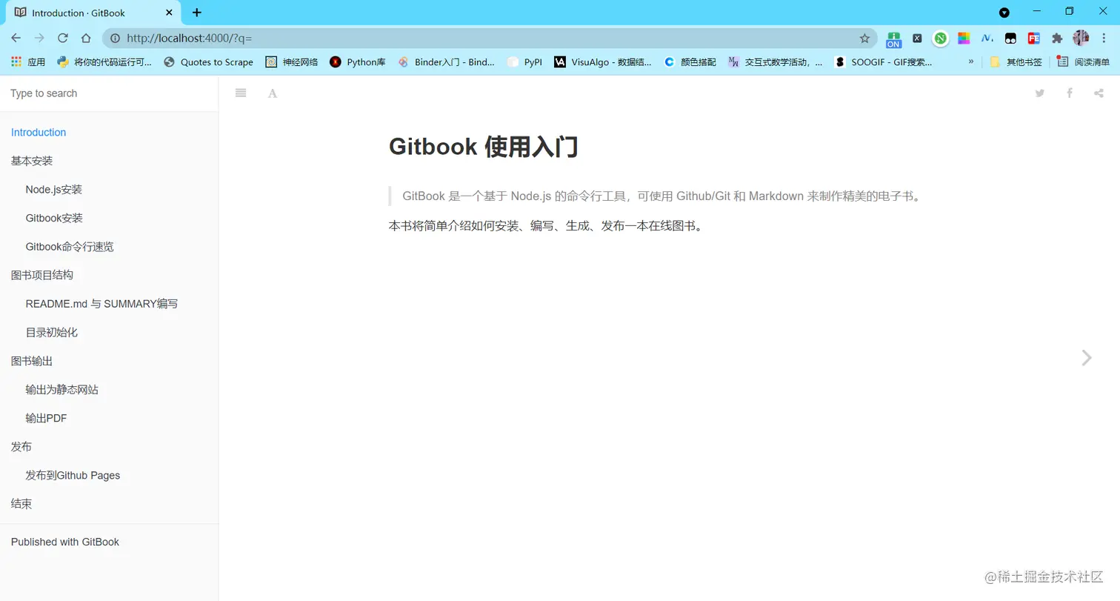Viewport: 1120px width, 601px height.
Task: Open the Binder入门 bookmark
Action: [x=446, y=62]
